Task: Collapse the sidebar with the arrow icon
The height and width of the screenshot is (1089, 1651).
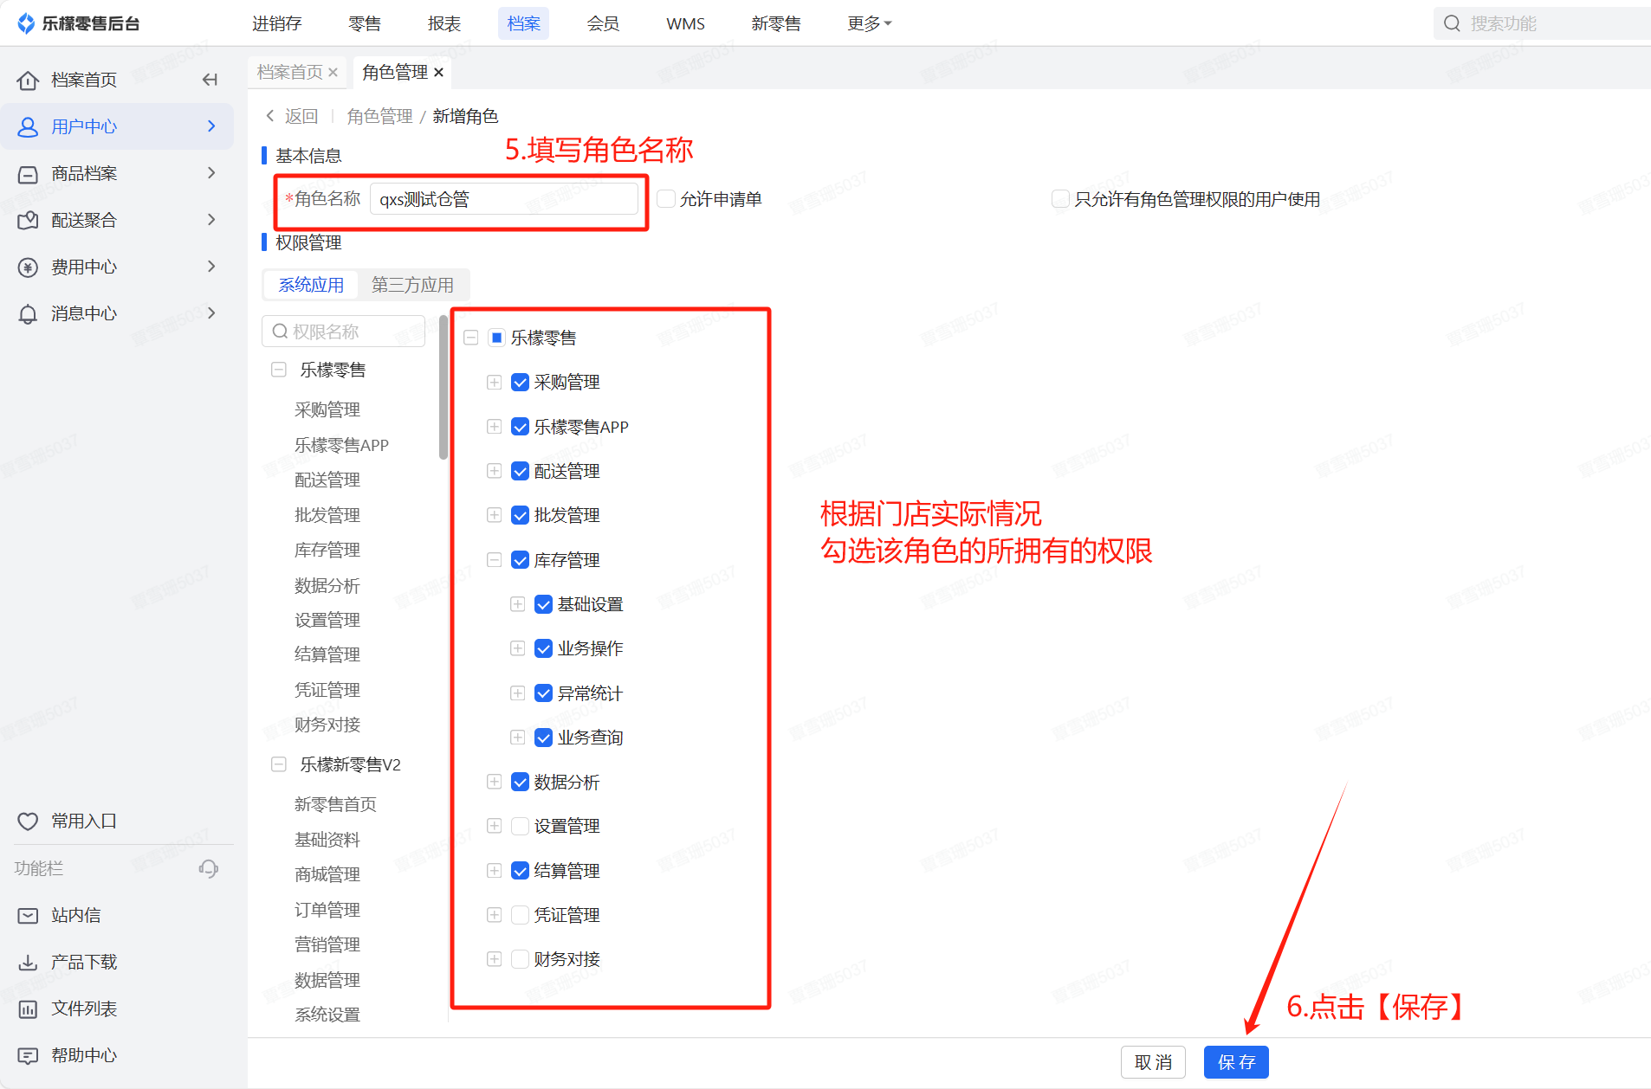Action: tap(209, 80)
